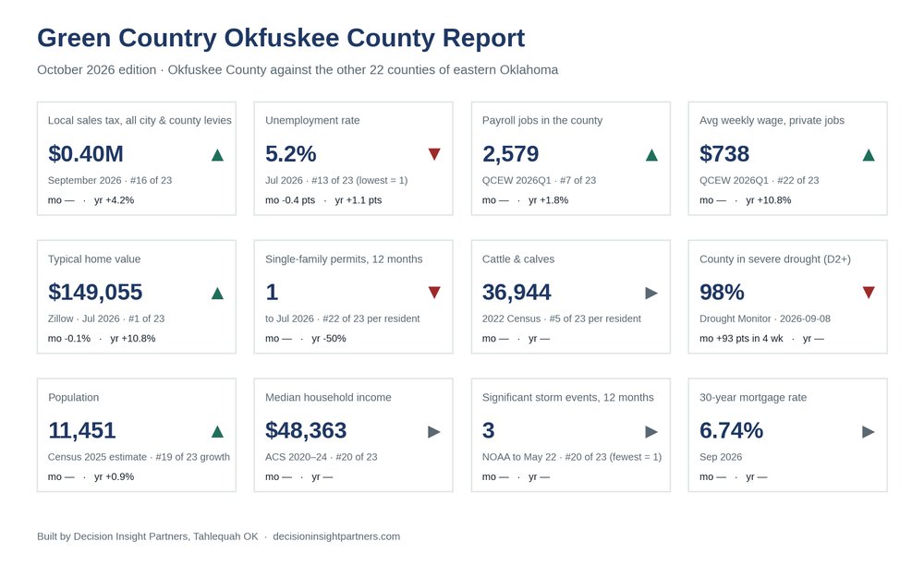
Task: Click 'NOAA to May 22 · #20 of 23' text
Action: 544,457
